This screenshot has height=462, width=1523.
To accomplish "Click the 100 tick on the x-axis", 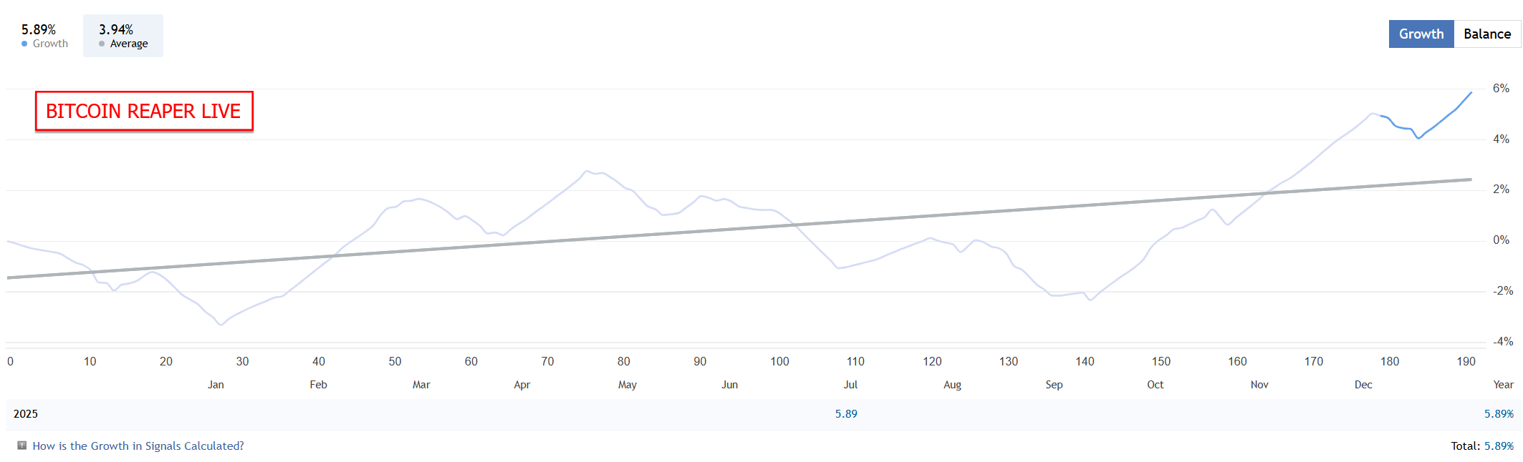I will (779, 362).
